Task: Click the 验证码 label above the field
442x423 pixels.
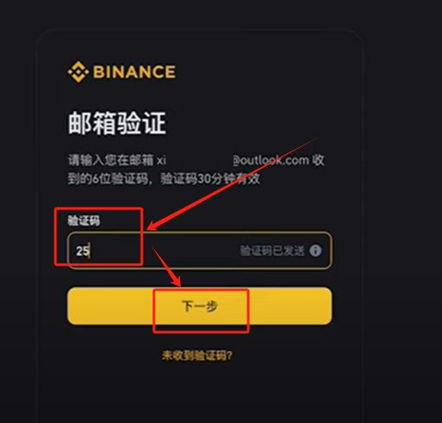Action: click(x=84, y=221)
